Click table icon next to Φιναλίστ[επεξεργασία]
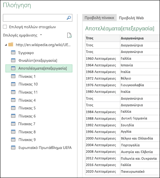Viewport: 160px width, 178px height. point(13,60)
